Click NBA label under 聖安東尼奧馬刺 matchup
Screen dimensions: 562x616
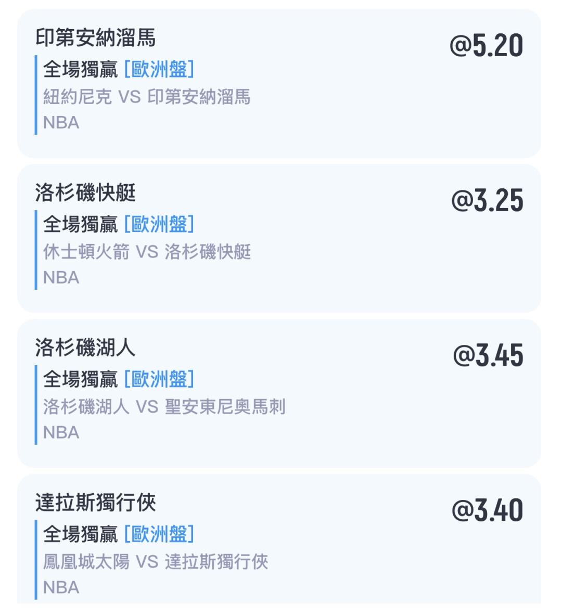(61, 433)
